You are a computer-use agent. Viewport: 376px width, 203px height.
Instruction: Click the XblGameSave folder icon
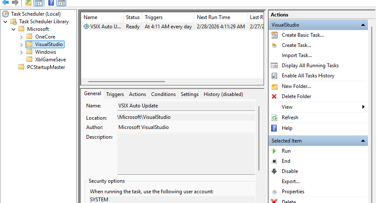click(29, 59)
